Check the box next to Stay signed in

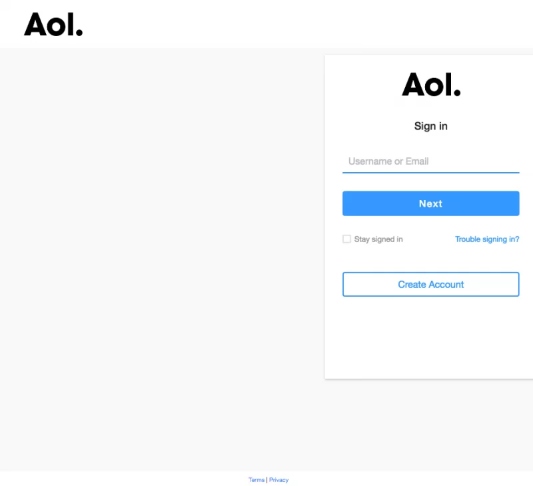click(346, 239)
